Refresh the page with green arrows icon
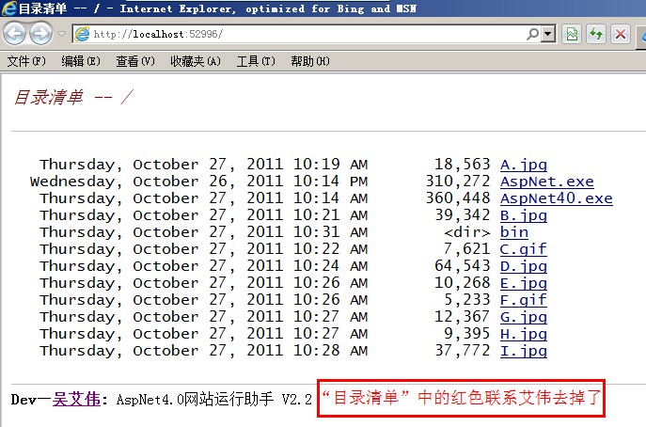The height and width of the screenshot is (427, 646). click(596, 34)
